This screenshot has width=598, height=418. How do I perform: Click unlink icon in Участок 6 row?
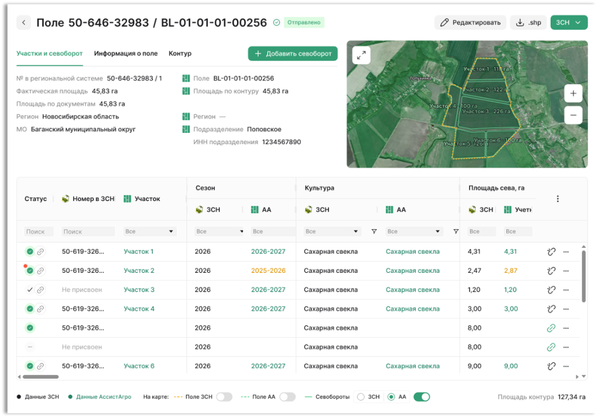[551, 366]
